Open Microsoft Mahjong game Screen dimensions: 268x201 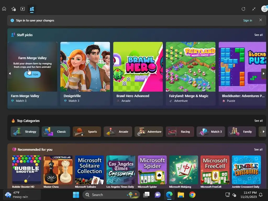click(184, 170)
